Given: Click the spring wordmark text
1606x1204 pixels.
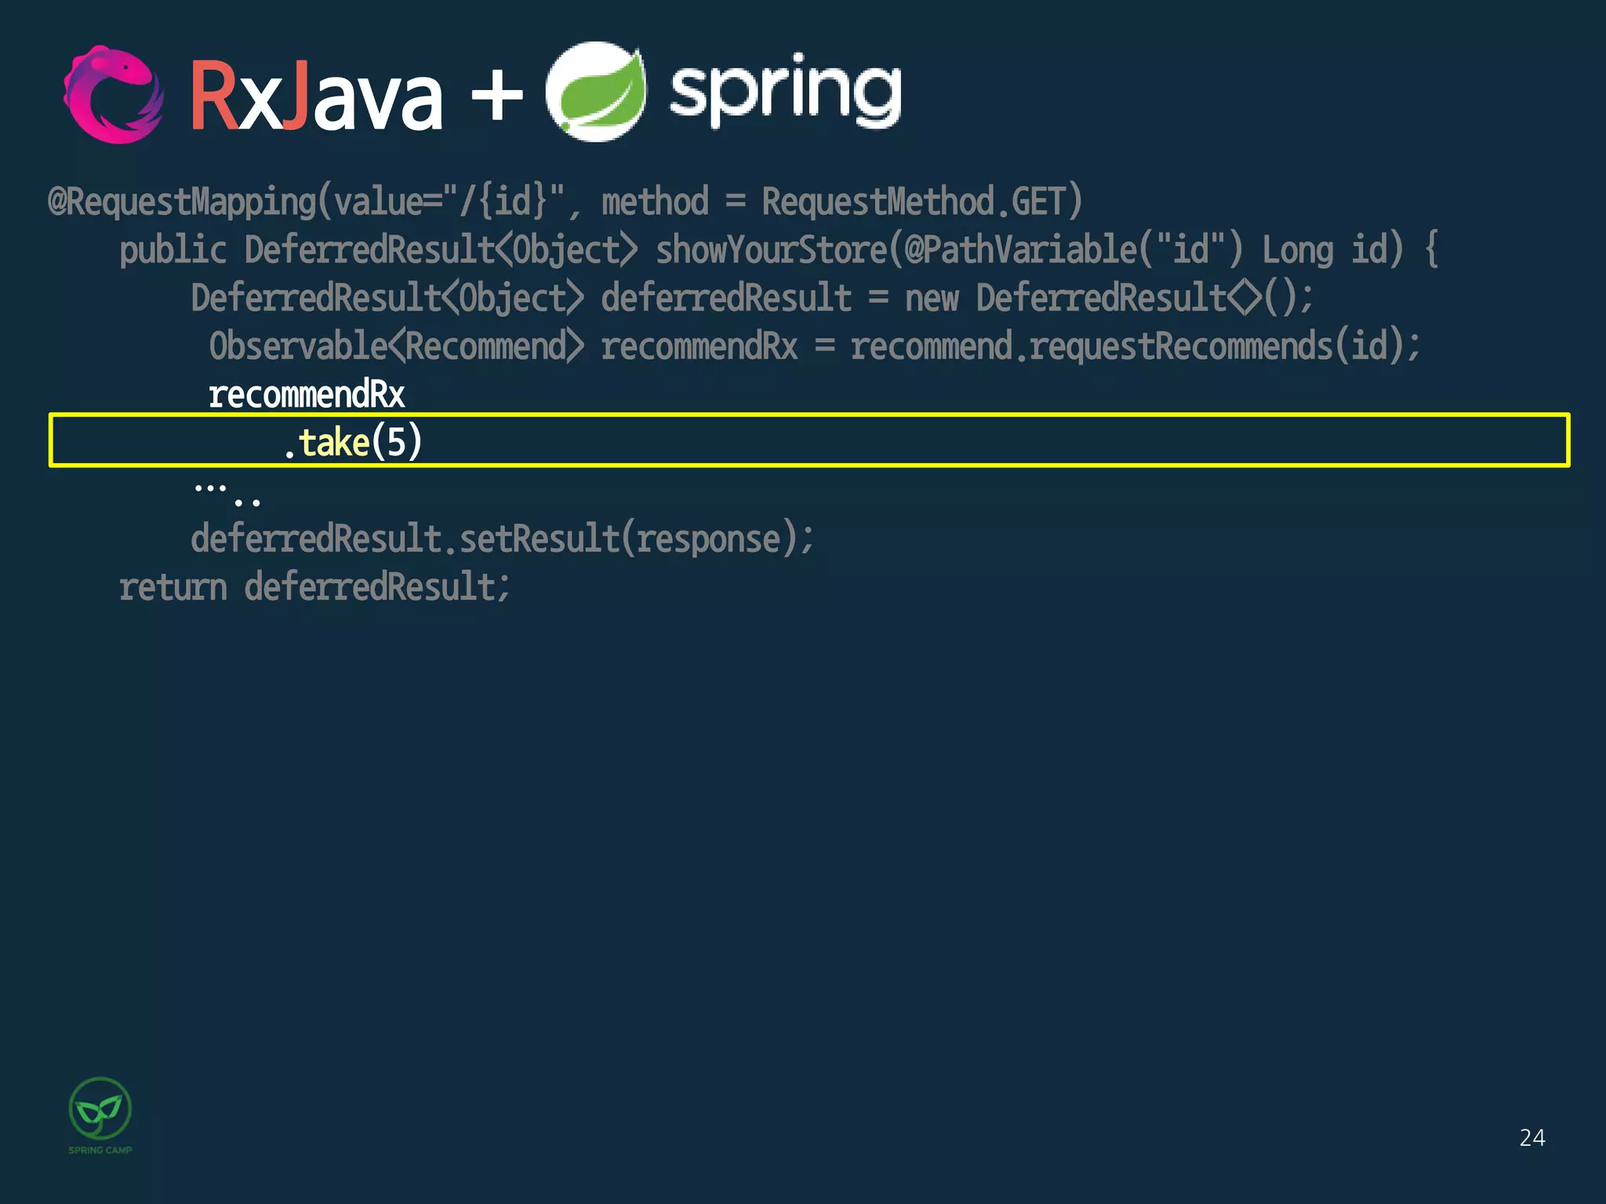Looking at the screenshot, I should click(785, 91).
